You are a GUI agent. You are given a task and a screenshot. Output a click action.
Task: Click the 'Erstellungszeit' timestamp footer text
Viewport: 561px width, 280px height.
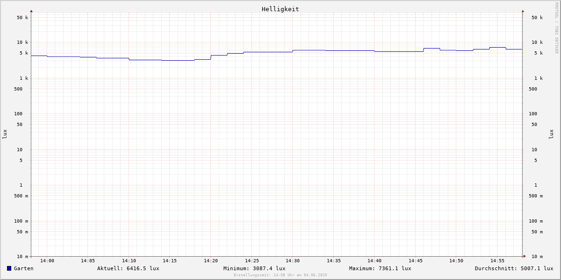click(280, 275)
